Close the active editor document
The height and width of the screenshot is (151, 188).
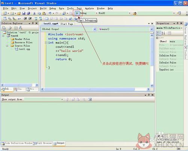[x=152, y=23]
